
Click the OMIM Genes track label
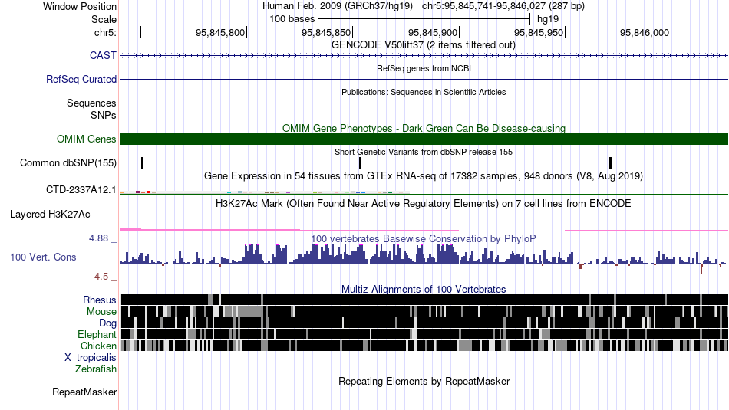[x=86, y=139]
